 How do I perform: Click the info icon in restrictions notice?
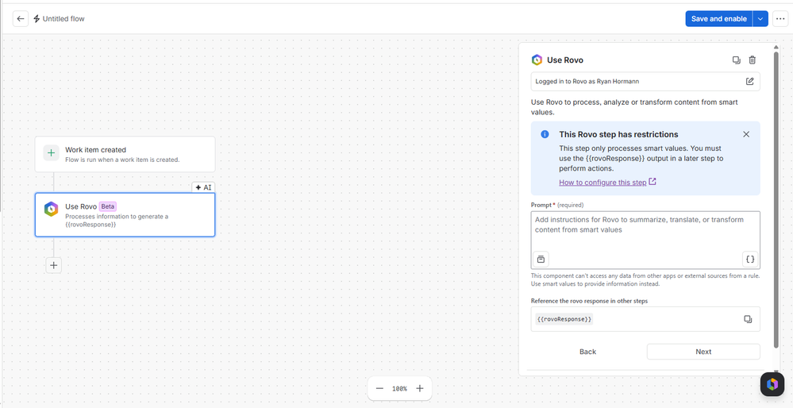(x=545, y=134)
